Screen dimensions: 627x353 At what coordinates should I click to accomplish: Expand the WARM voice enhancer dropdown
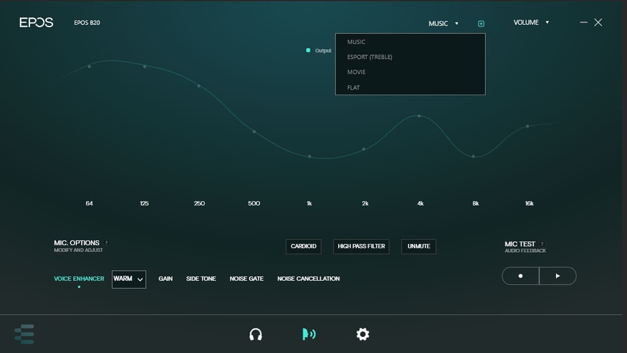click(x=128, y=279)
